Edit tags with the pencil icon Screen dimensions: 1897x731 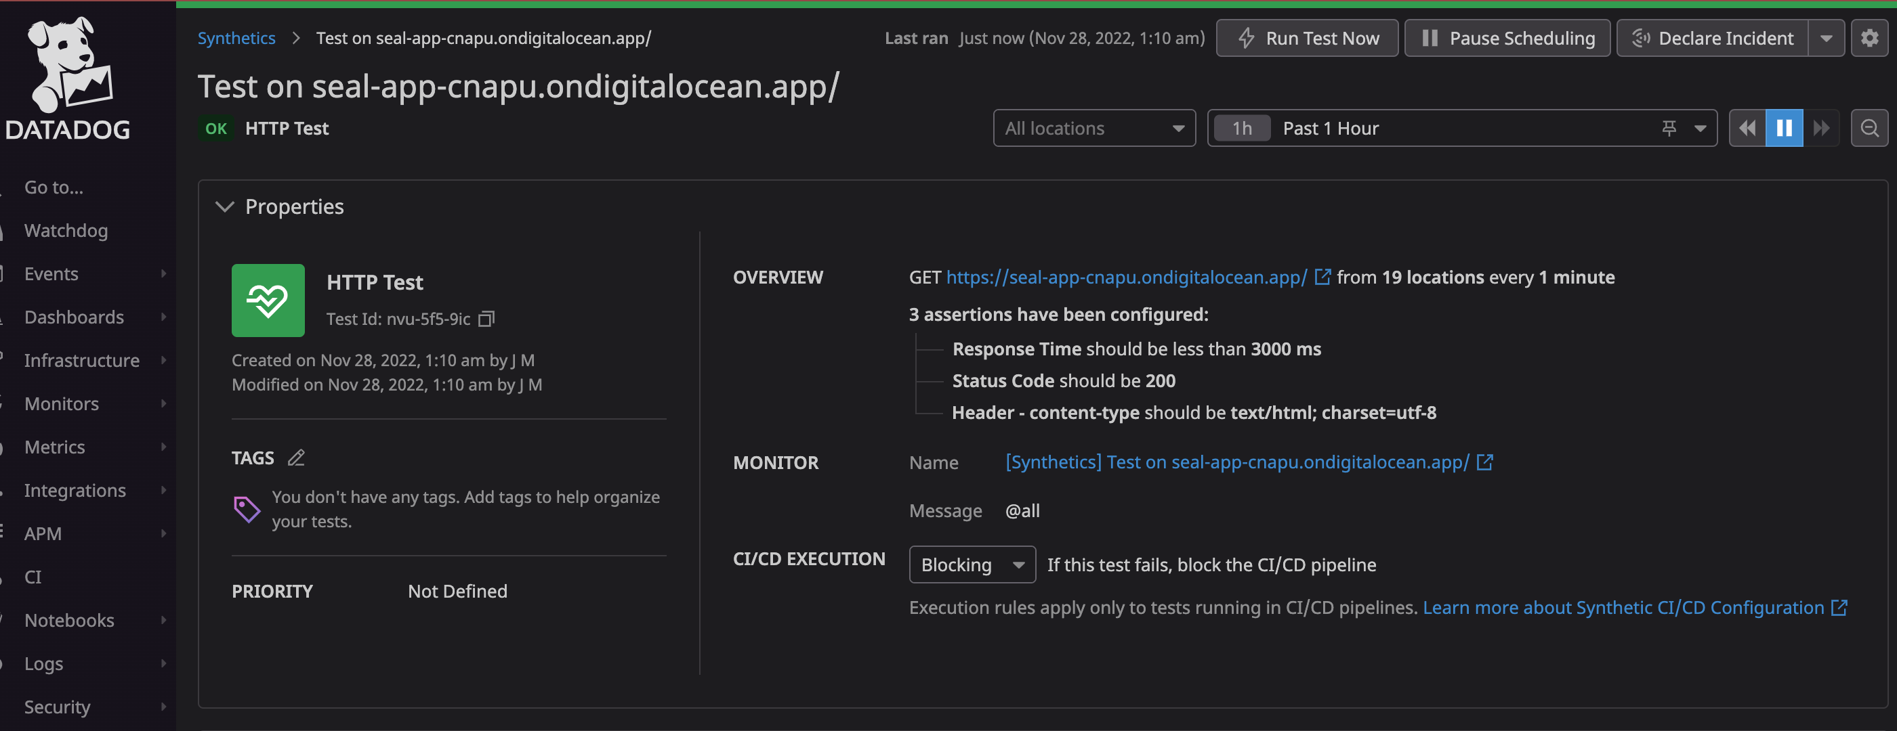click(x=296, y=458)
